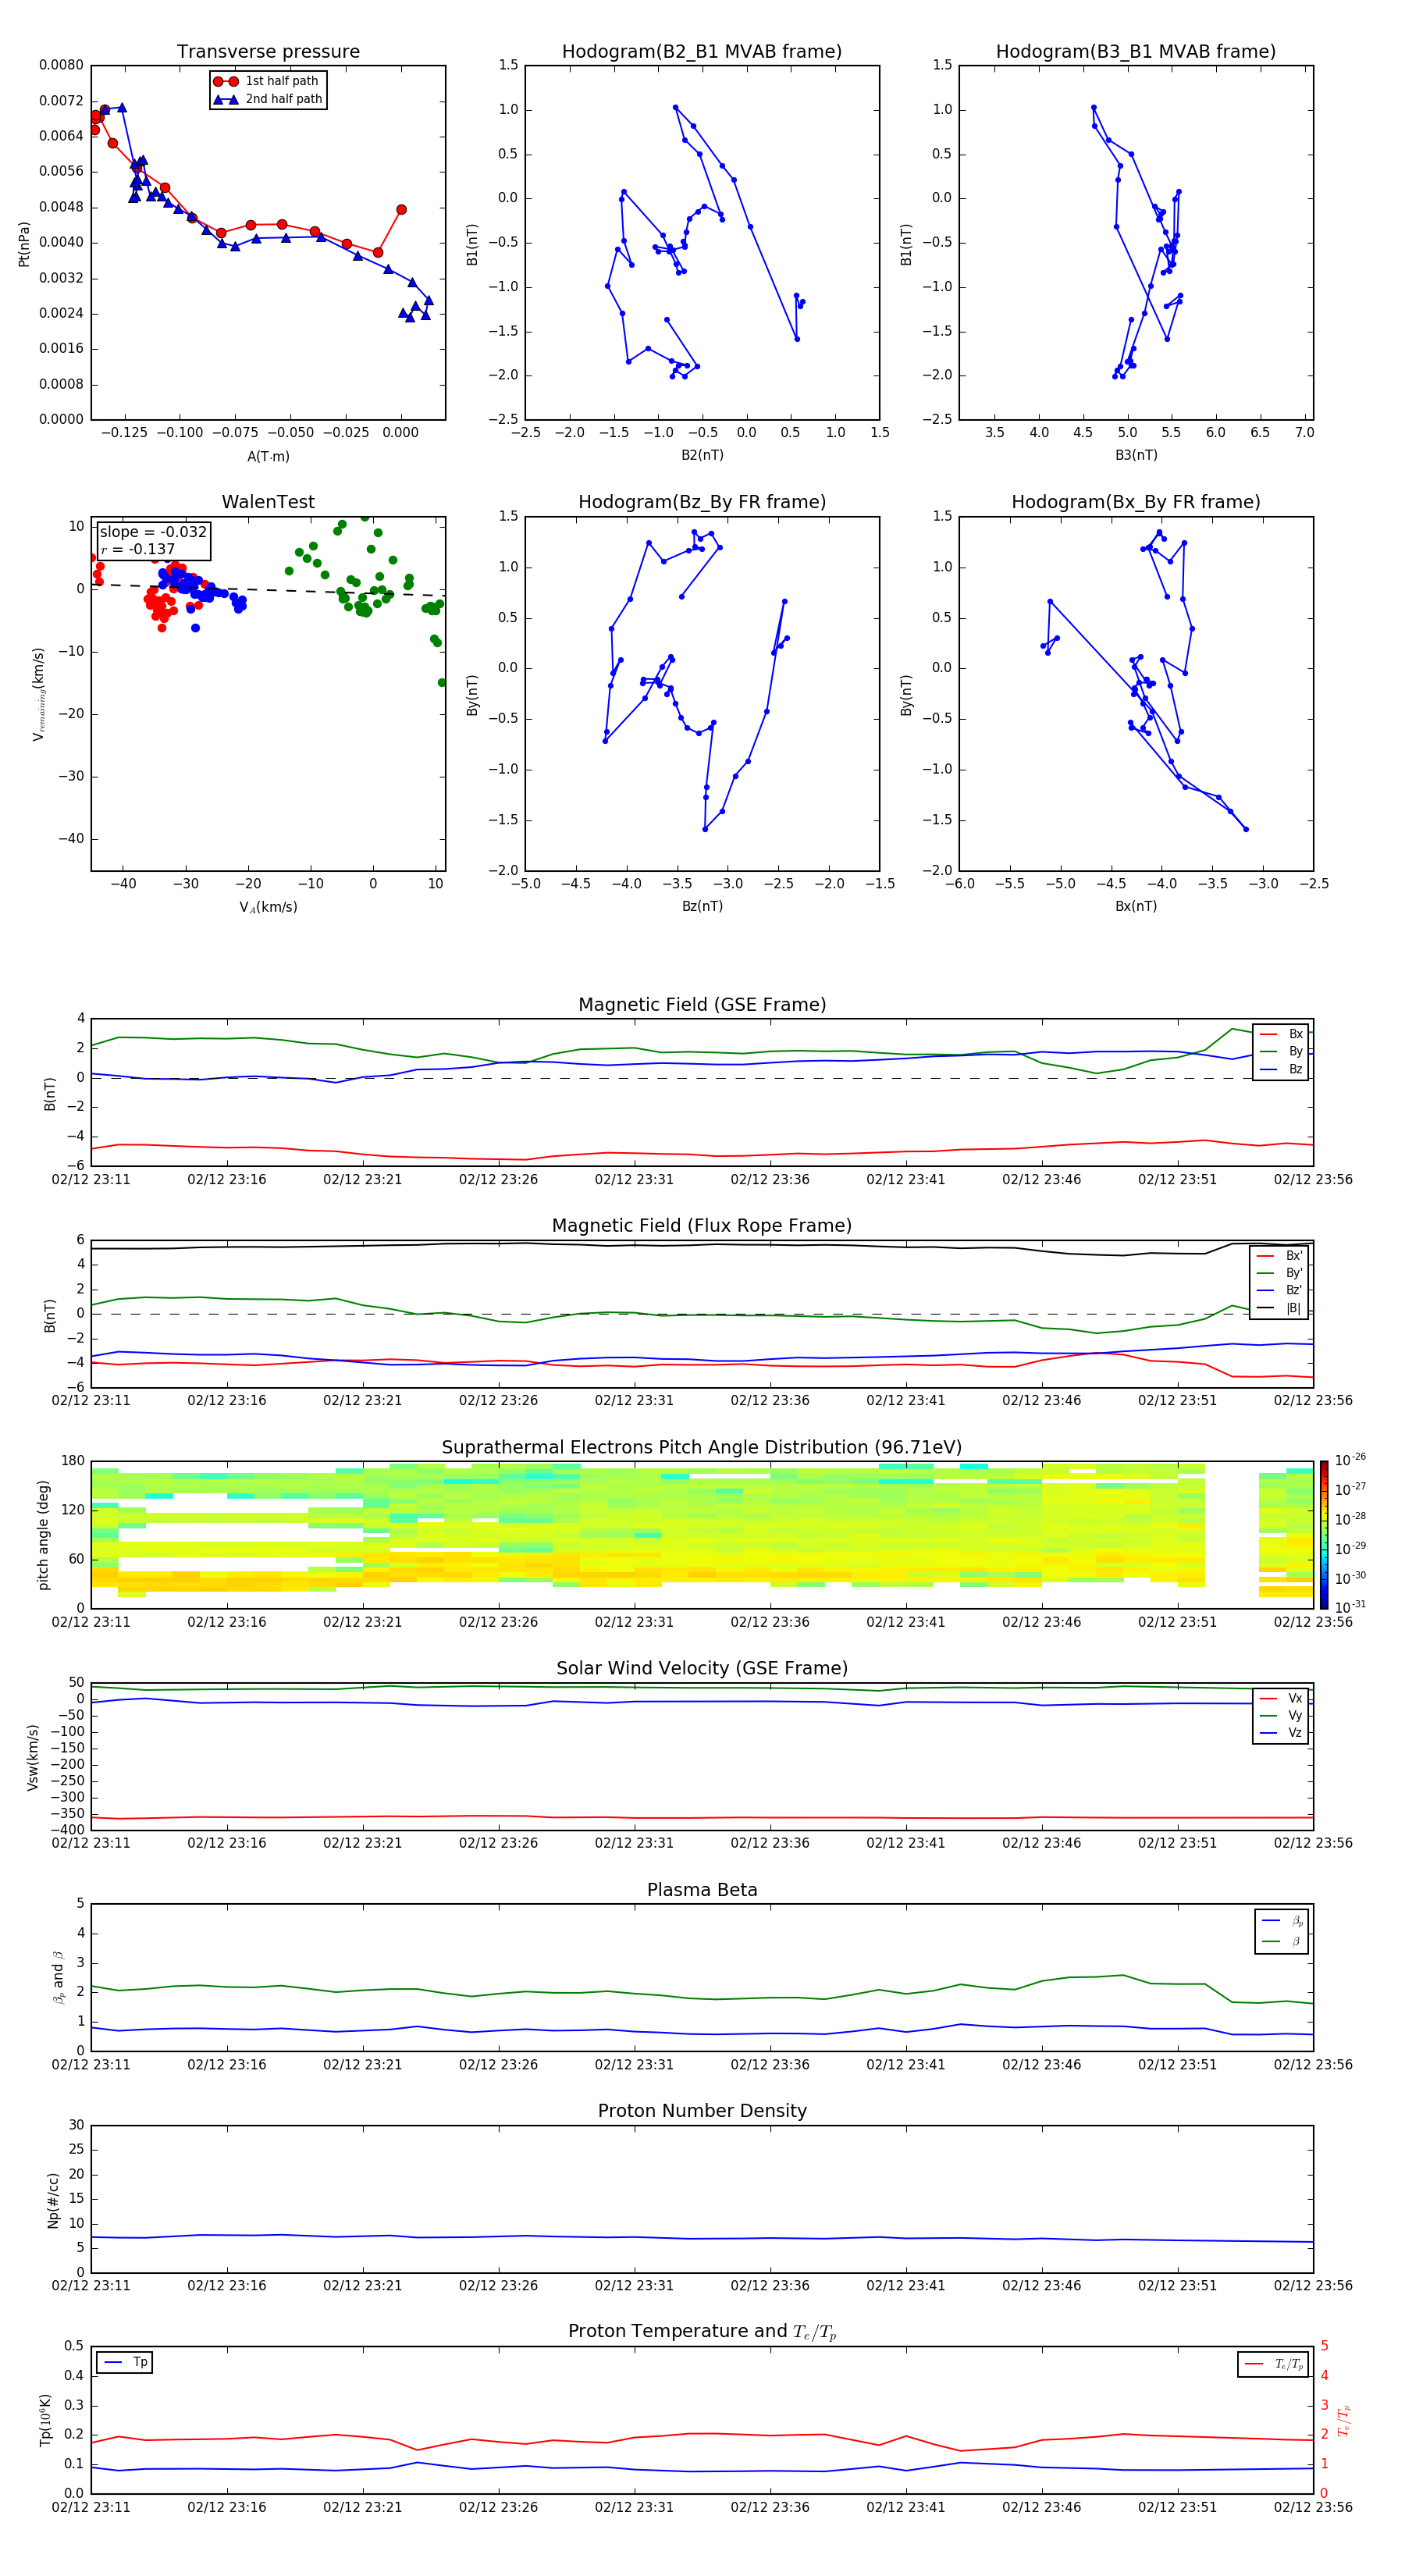Click the red 'Te/Tp' right-axis label
Screen dimensions: 1405x2576
(x=1345, y=2421)
